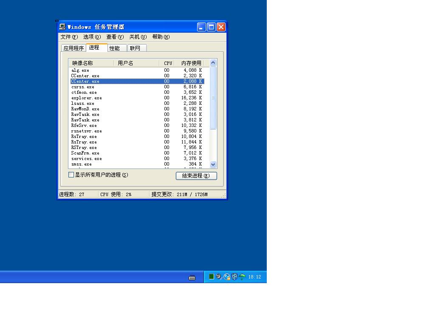Click the 提交更改: 211M / 1726M status entry
The image size is (435, 326).
(180, 194)
